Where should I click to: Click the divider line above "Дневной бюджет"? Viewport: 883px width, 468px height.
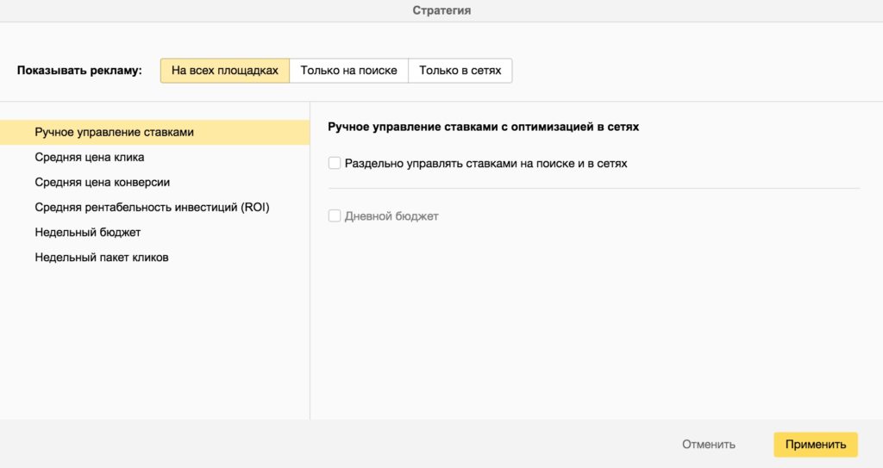click(594, 188)
